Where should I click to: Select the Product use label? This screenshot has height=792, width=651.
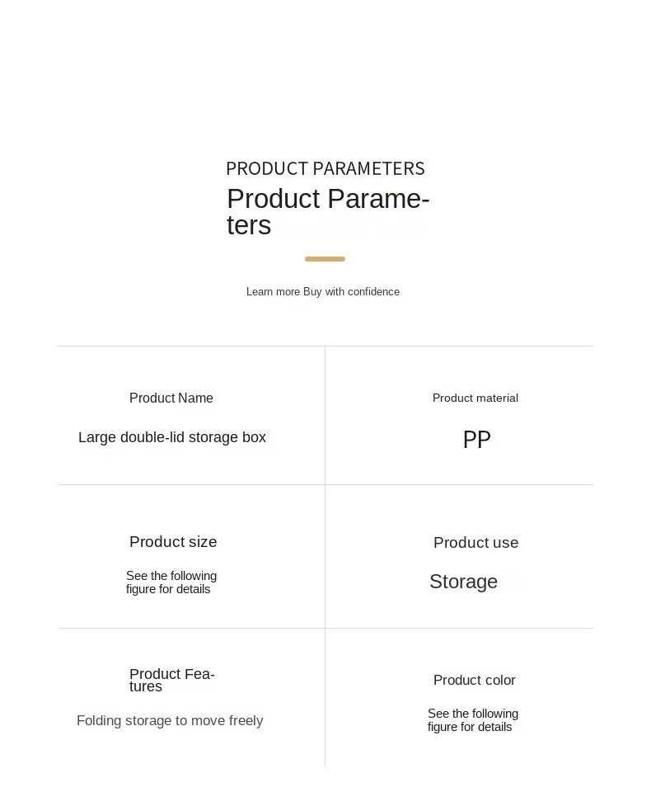click(x=476, y=543)
